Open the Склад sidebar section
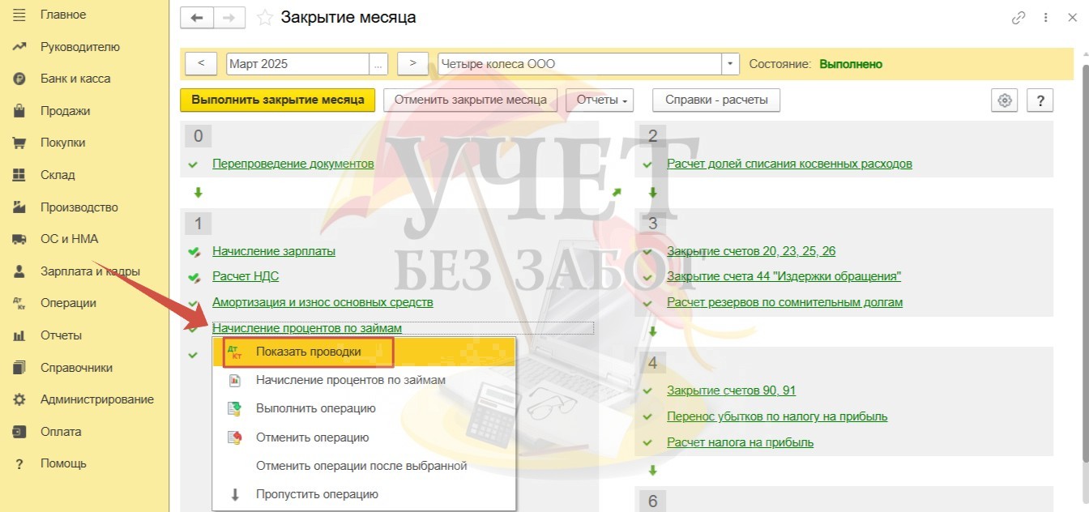The height and width of the screenshot is (512, 1089). pyautogui.click(x=58, y=175)
